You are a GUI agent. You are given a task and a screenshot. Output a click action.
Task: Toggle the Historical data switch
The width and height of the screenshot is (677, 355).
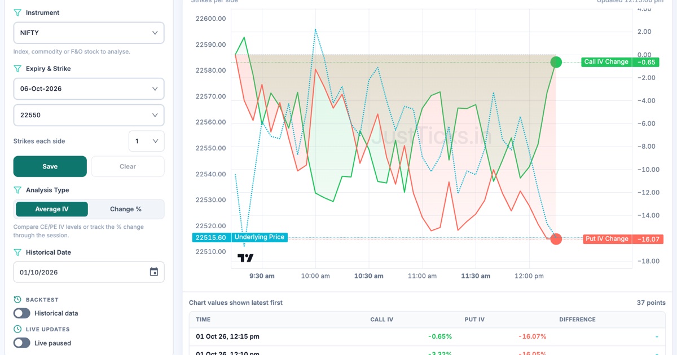22,313
